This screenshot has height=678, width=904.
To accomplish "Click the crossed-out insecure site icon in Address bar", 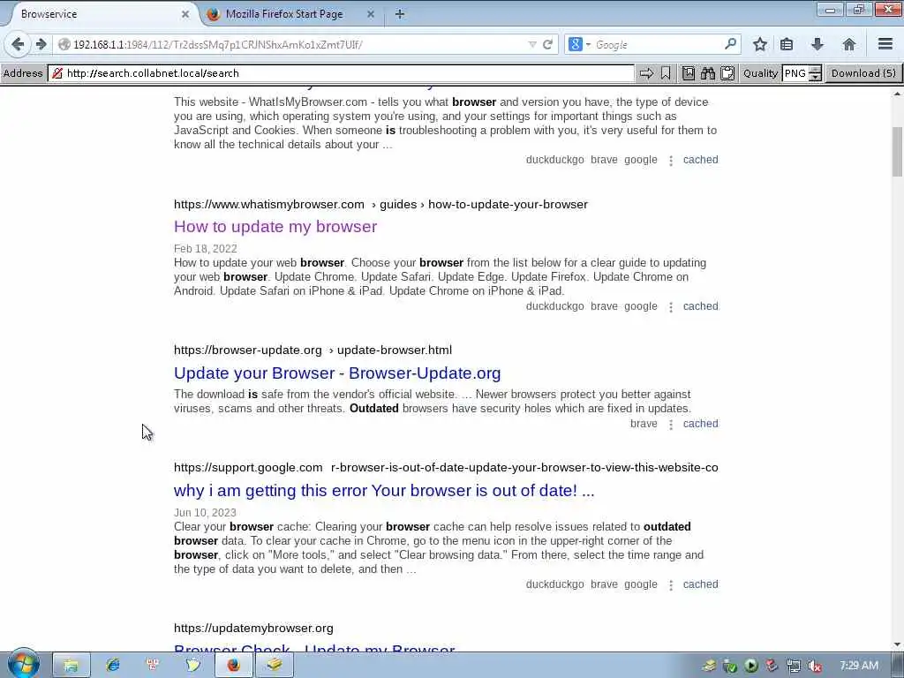I will coord(57,73).
